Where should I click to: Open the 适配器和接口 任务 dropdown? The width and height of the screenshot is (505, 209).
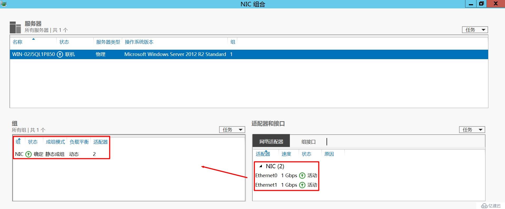(x=472, y=130)
